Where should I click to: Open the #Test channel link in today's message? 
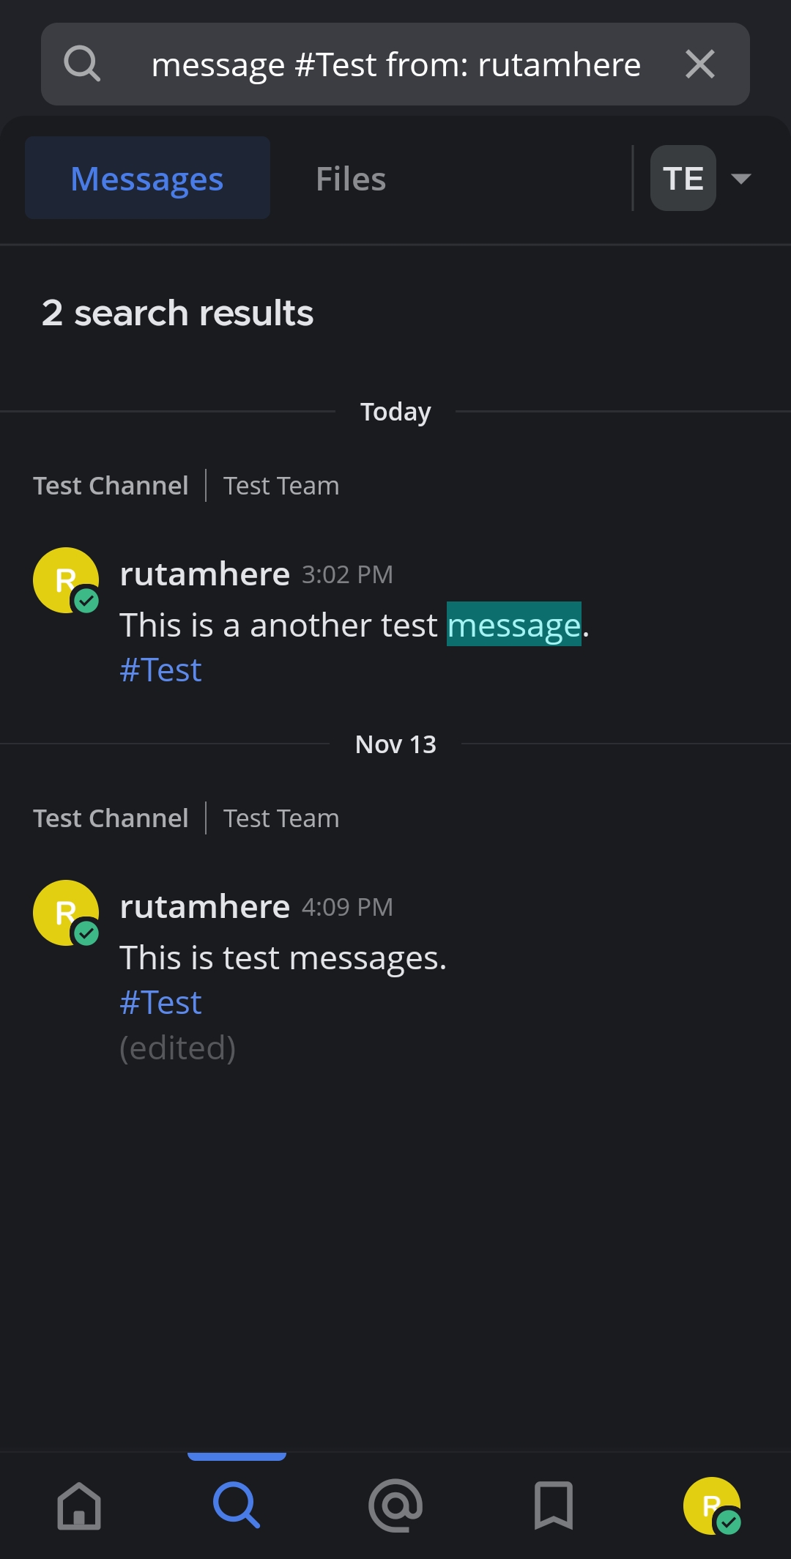pyautogui.click(x=160, y=669)
